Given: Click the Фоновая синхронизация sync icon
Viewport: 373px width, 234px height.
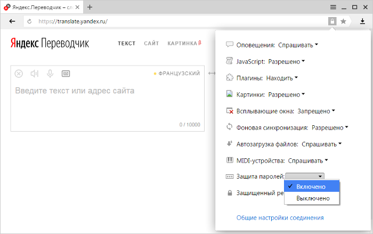Looking at the screenshot, I should [x=229, y=127].
